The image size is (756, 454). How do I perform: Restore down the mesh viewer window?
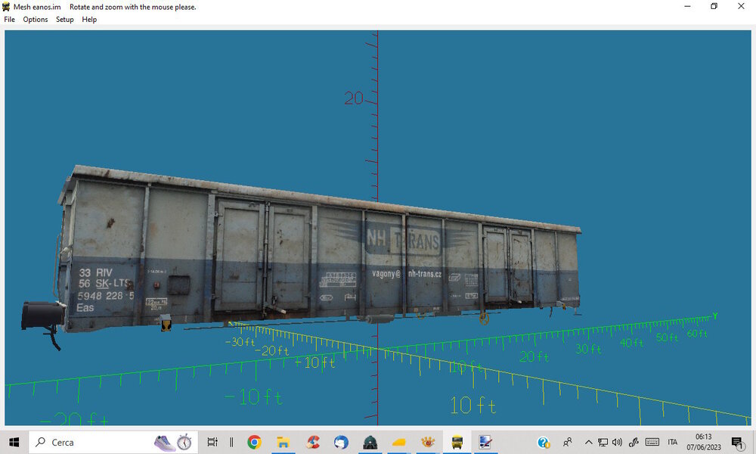click(714, 6)
